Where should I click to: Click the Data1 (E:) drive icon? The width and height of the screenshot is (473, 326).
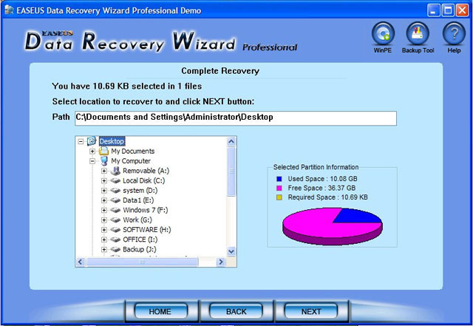115,200
